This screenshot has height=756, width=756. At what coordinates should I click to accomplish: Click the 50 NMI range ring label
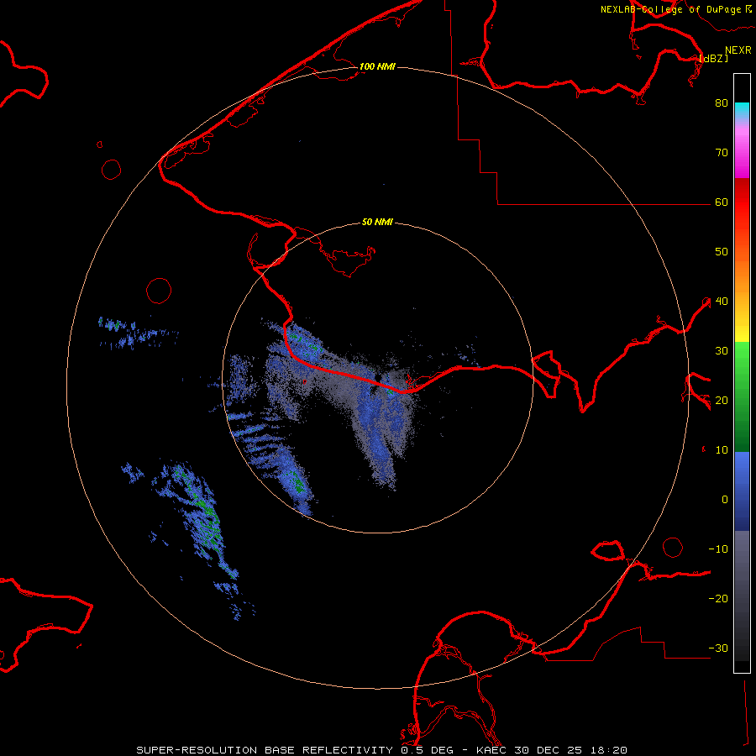tap(377, 222)
